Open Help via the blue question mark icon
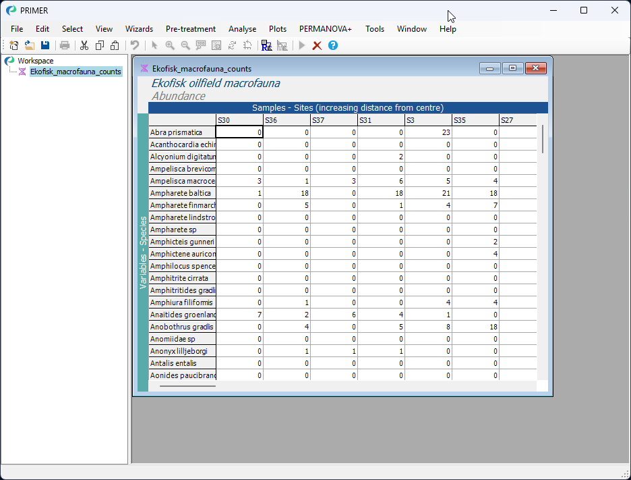The width and height of the screenshot is (631, 480). (333, 45)
